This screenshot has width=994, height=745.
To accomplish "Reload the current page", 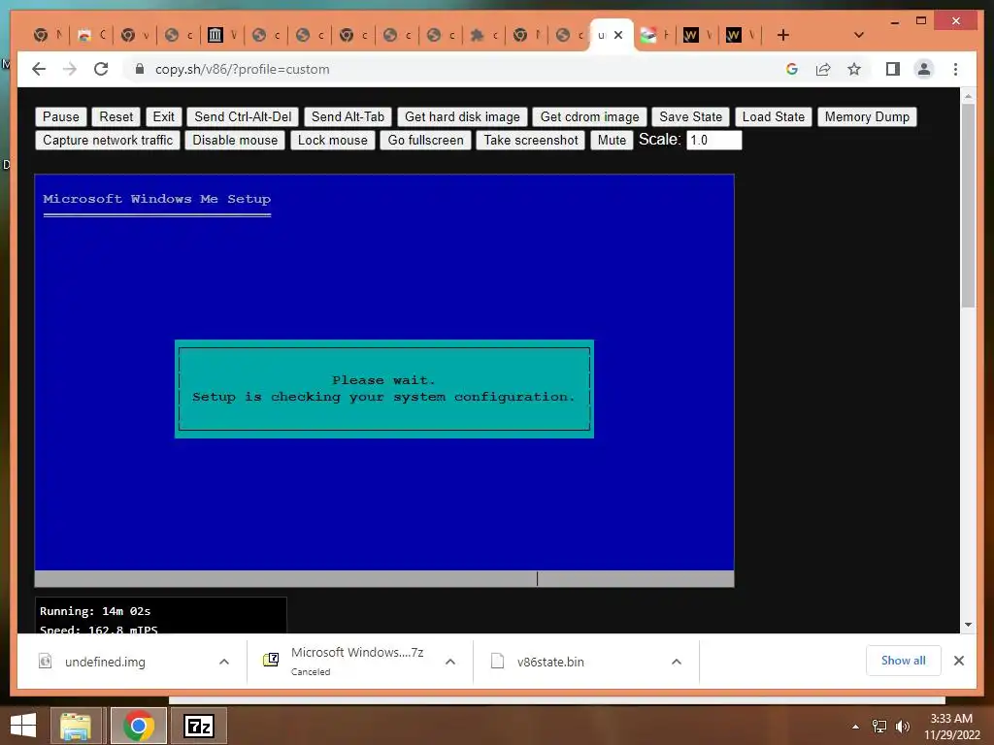I will [101, 69].
